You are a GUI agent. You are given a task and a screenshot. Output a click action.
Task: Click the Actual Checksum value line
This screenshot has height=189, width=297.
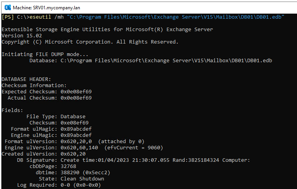(50, 98)
